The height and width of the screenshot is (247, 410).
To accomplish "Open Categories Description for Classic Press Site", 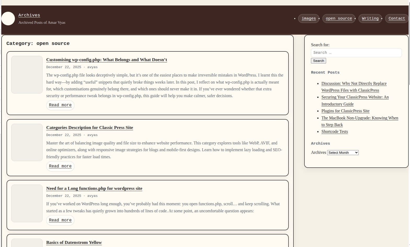I will coord(90,128).
